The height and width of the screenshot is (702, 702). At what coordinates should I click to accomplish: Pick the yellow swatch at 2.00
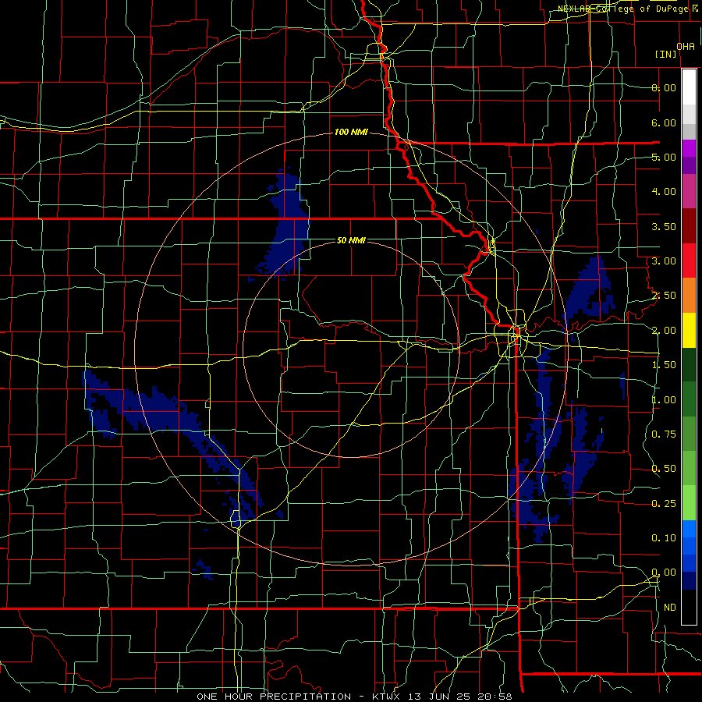(x=689, y=331)
